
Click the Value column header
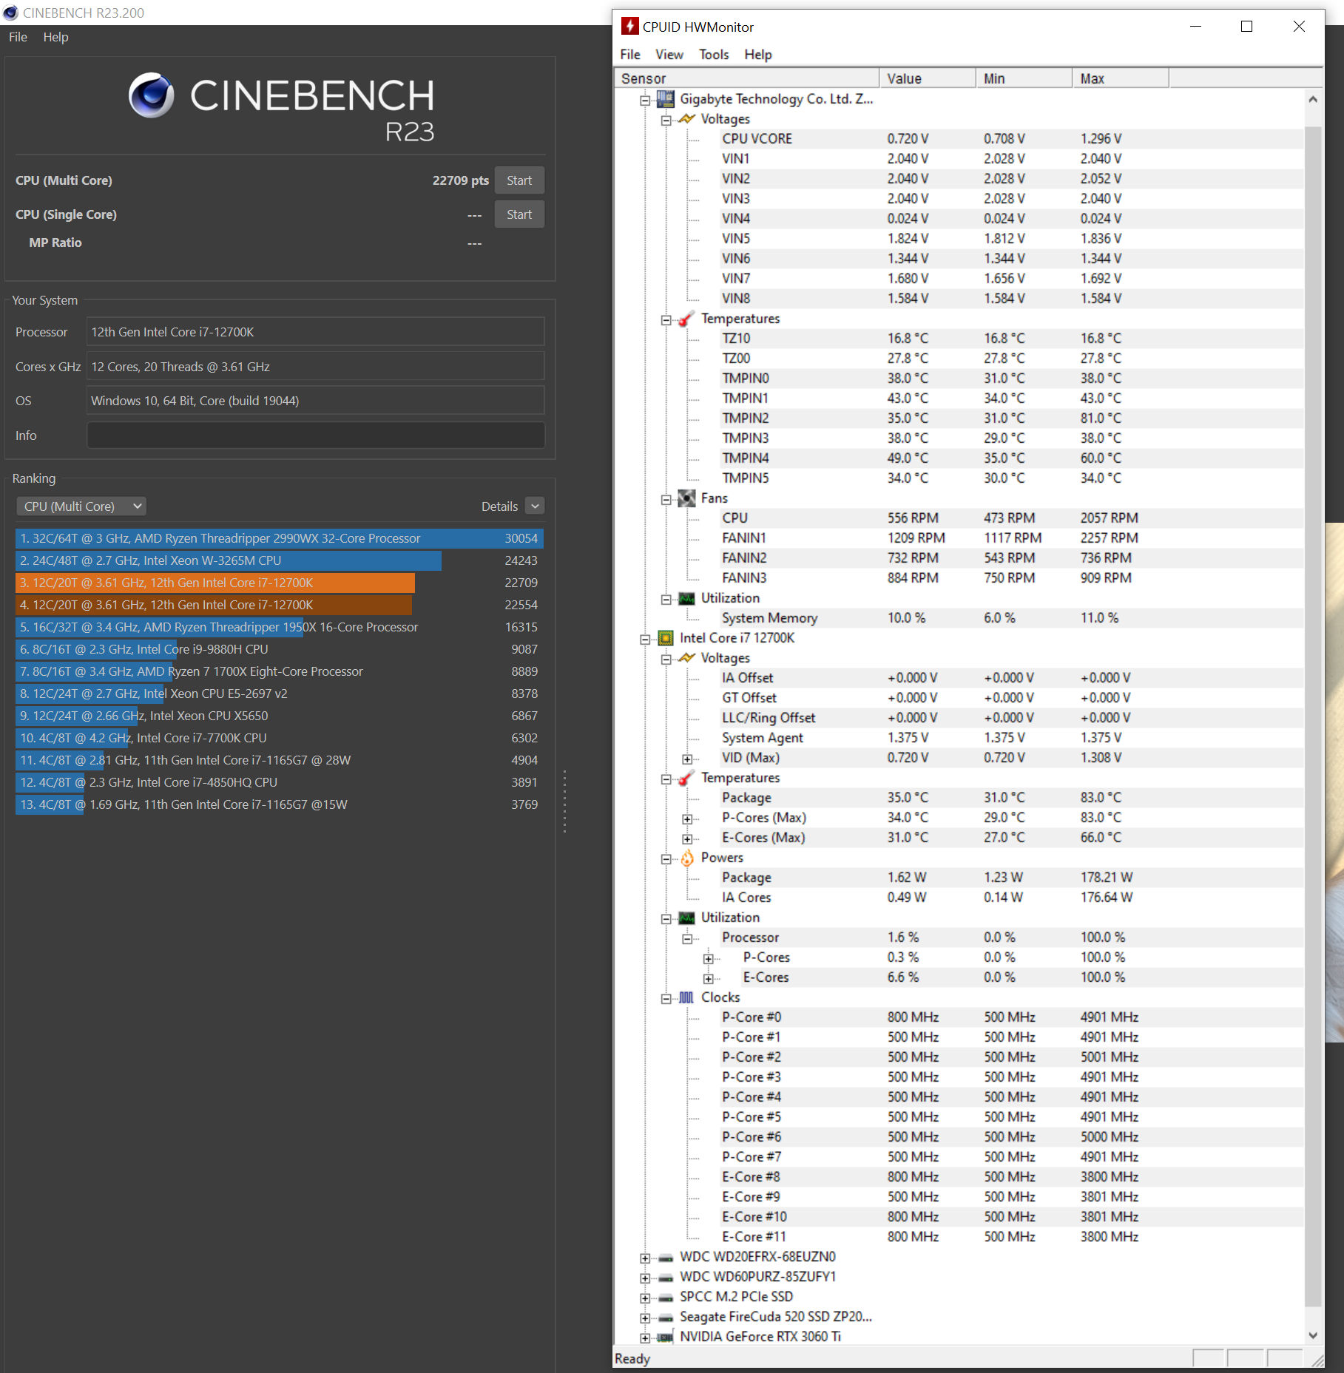(x=928, y=78)
